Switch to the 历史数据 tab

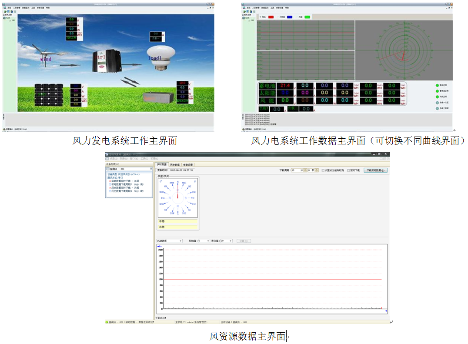click(175, 165)
